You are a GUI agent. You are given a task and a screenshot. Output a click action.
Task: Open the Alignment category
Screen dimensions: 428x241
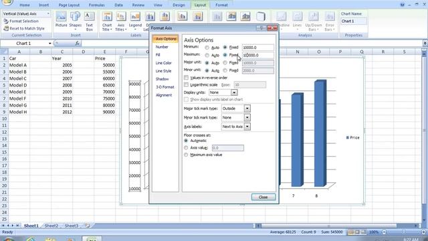pyautogui.click(x=164, y=95)
